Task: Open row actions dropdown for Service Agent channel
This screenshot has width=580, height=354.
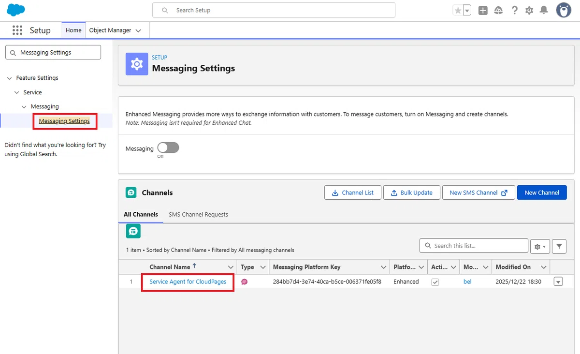Action: point(558,281)
